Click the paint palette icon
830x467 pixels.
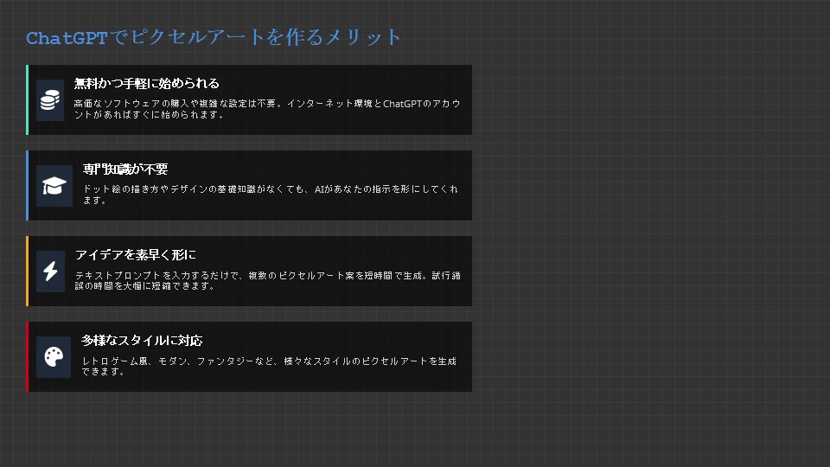(54, 357)
